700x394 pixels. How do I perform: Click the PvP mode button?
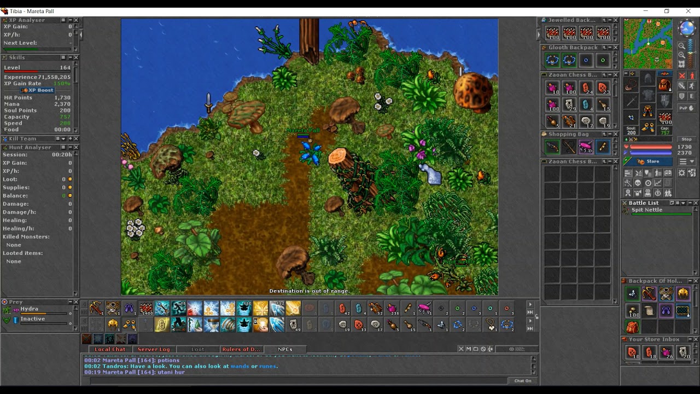pyautogui.click(x=686, y=108)
